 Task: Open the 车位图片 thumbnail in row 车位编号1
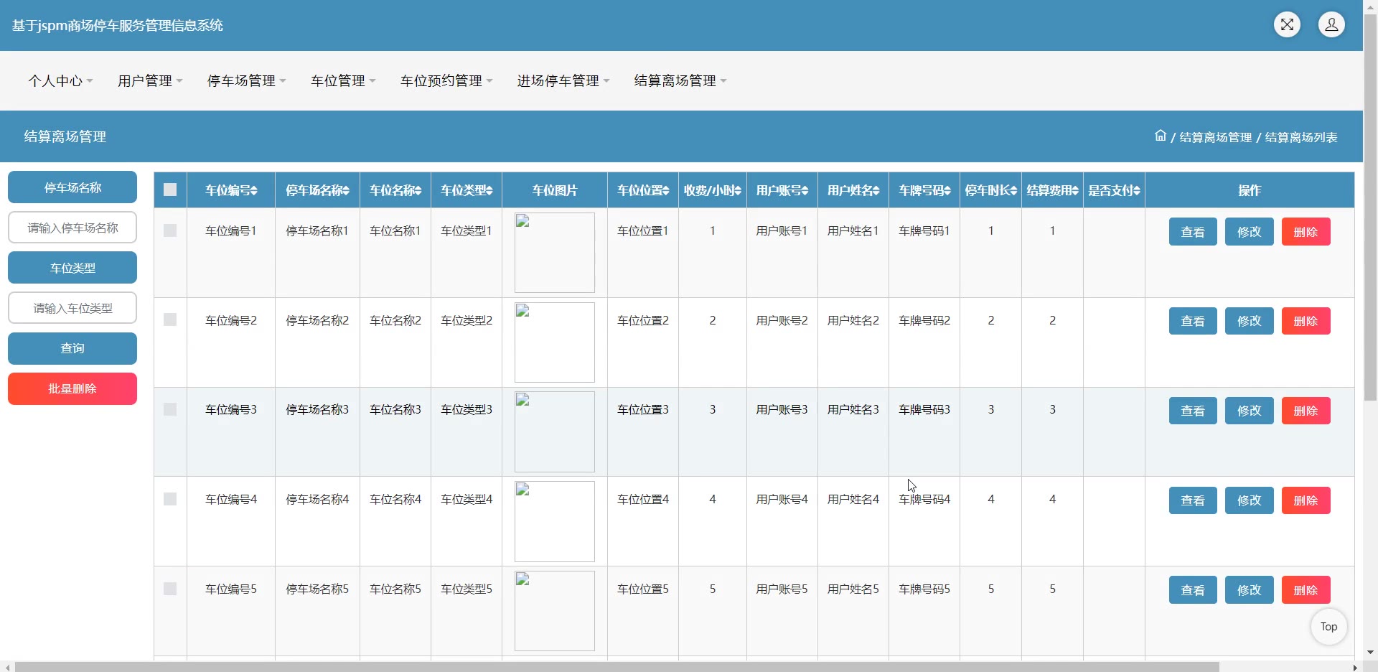(555, 253)
